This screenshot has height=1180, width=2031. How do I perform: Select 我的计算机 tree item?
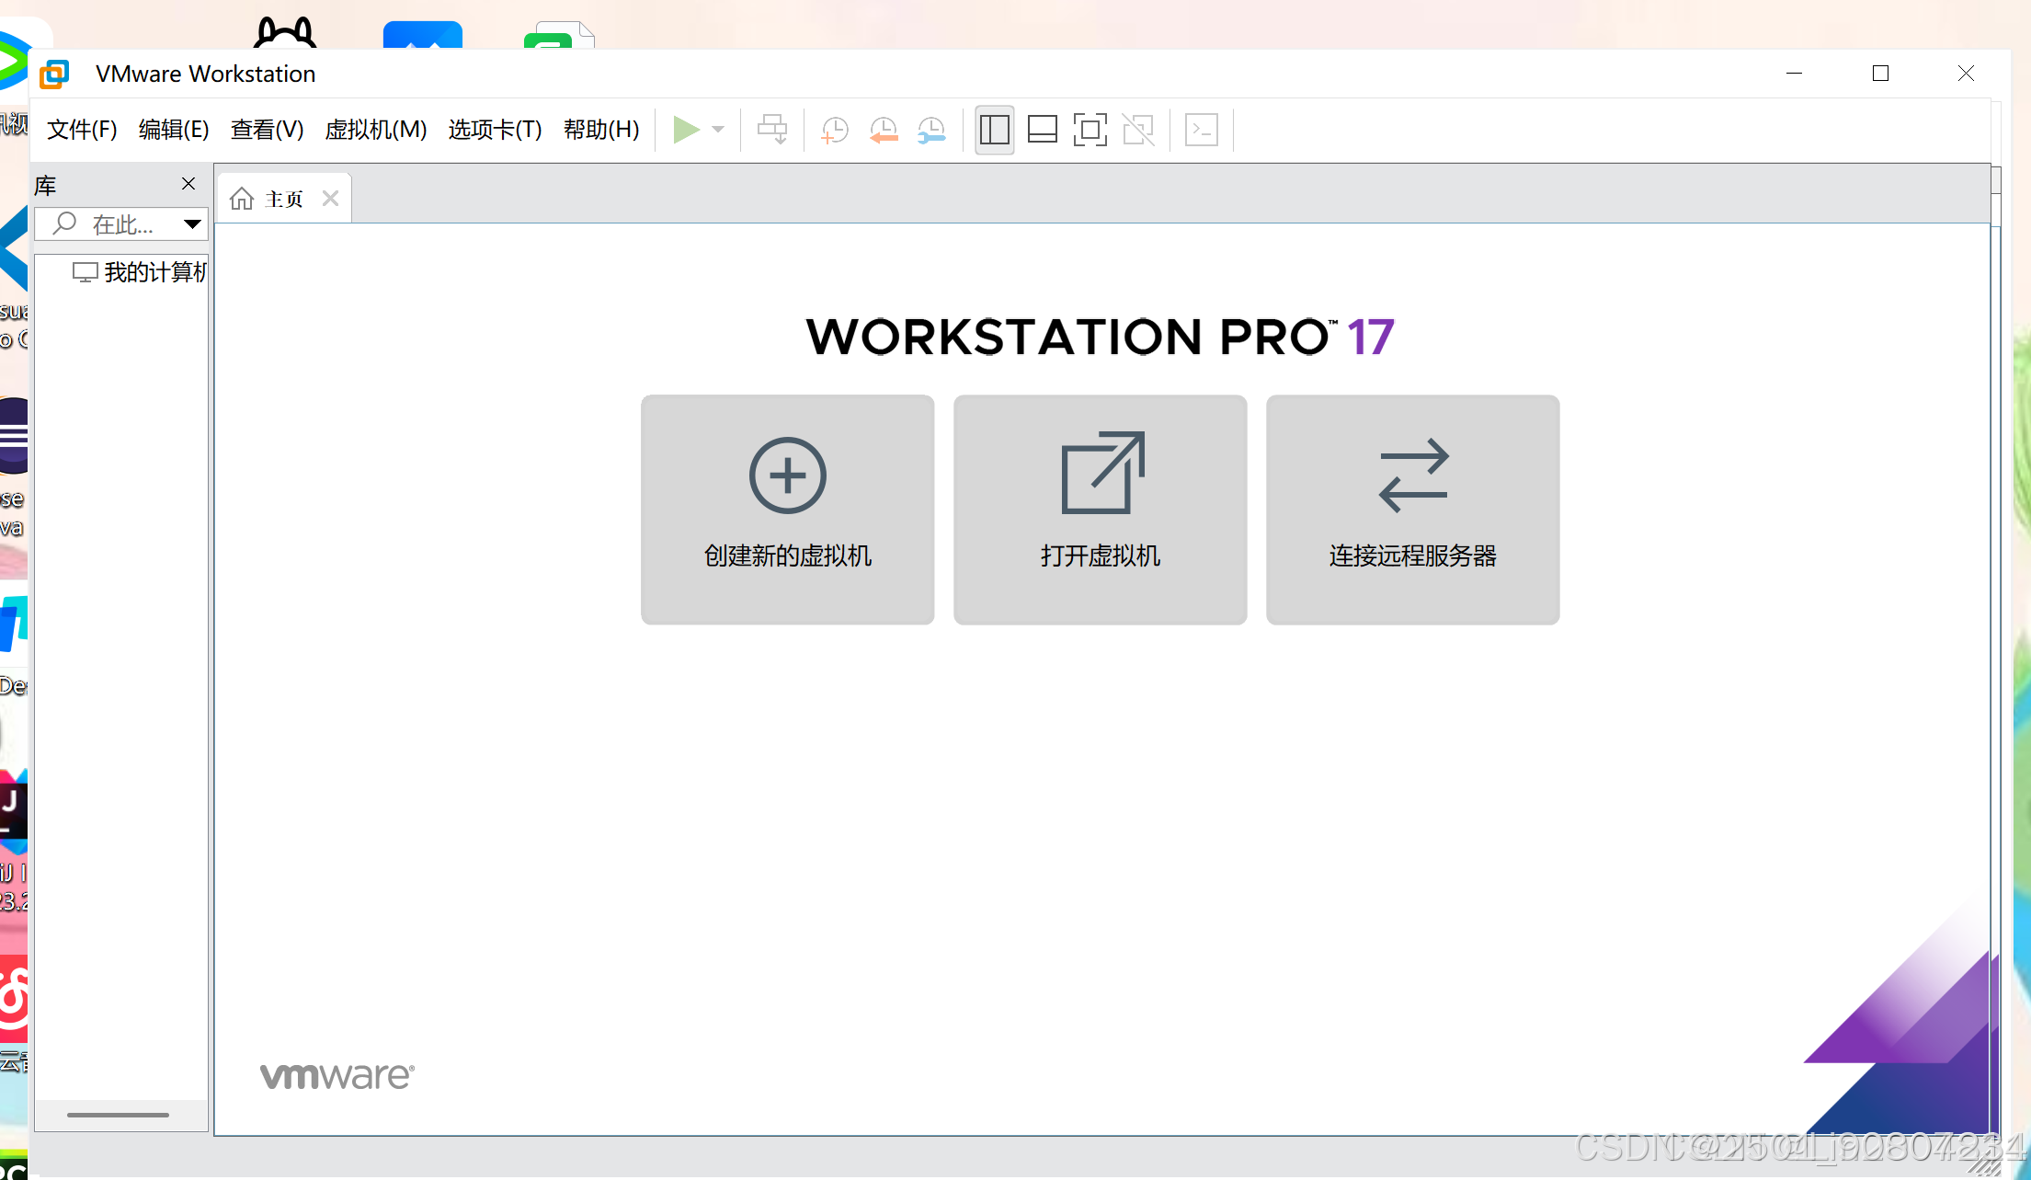tap(154, 272)
